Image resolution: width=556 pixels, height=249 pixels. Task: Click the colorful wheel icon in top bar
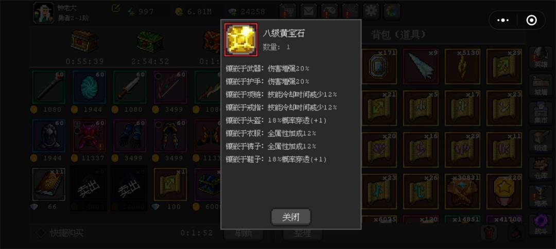[392, 12]
